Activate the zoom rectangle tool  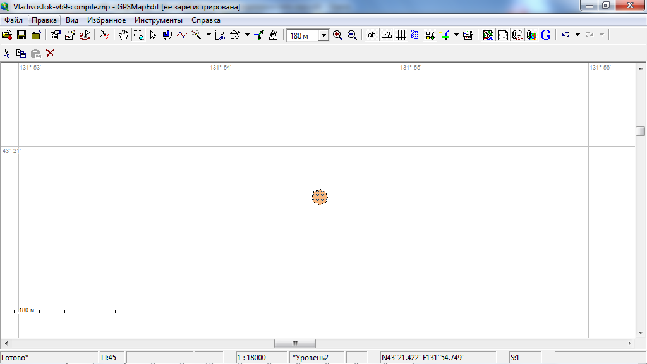pos(138,35)
